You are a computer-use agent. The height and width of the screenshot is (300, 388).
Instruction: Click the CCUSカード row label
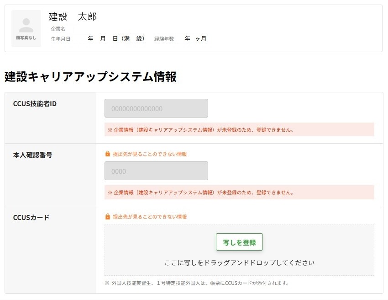pos(31,218)
